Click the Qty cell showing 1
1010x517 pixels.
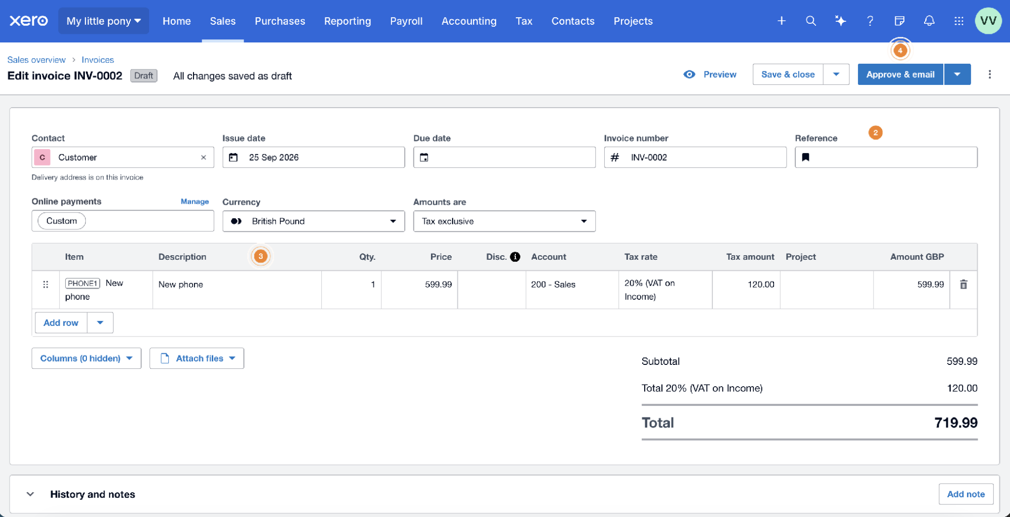click(x=351, y=290)
